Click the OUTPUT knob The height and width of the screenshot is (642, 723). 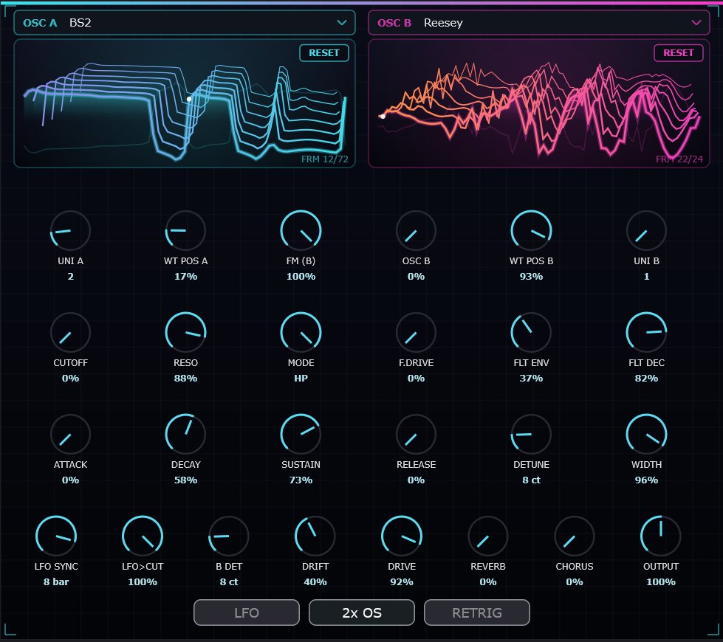click(661, 536)
